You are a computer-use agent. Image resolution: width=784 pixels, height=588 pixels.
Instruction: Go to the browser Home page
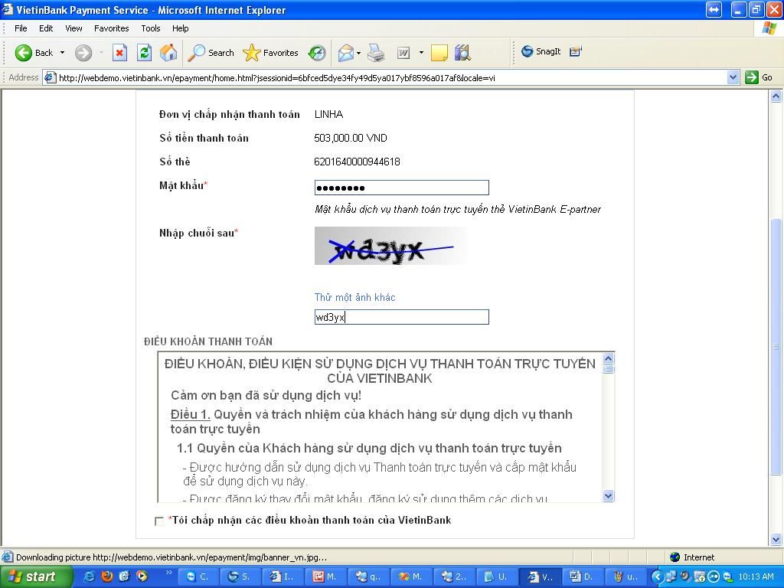[x=168, y=53]
